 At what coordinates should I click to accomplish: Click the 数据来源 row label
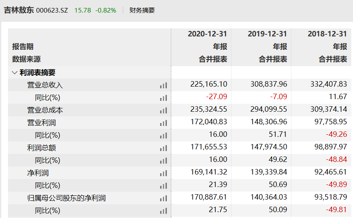tap(26, 59)
